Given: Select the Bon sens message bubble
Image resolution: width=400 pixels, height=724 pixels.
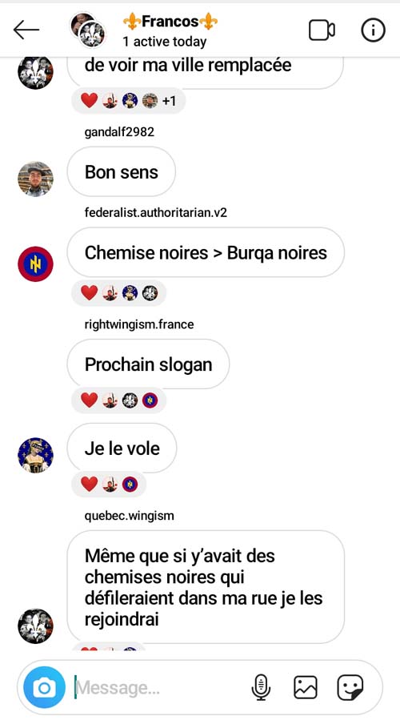Looking at the screenshot, I should click(122, 172).
